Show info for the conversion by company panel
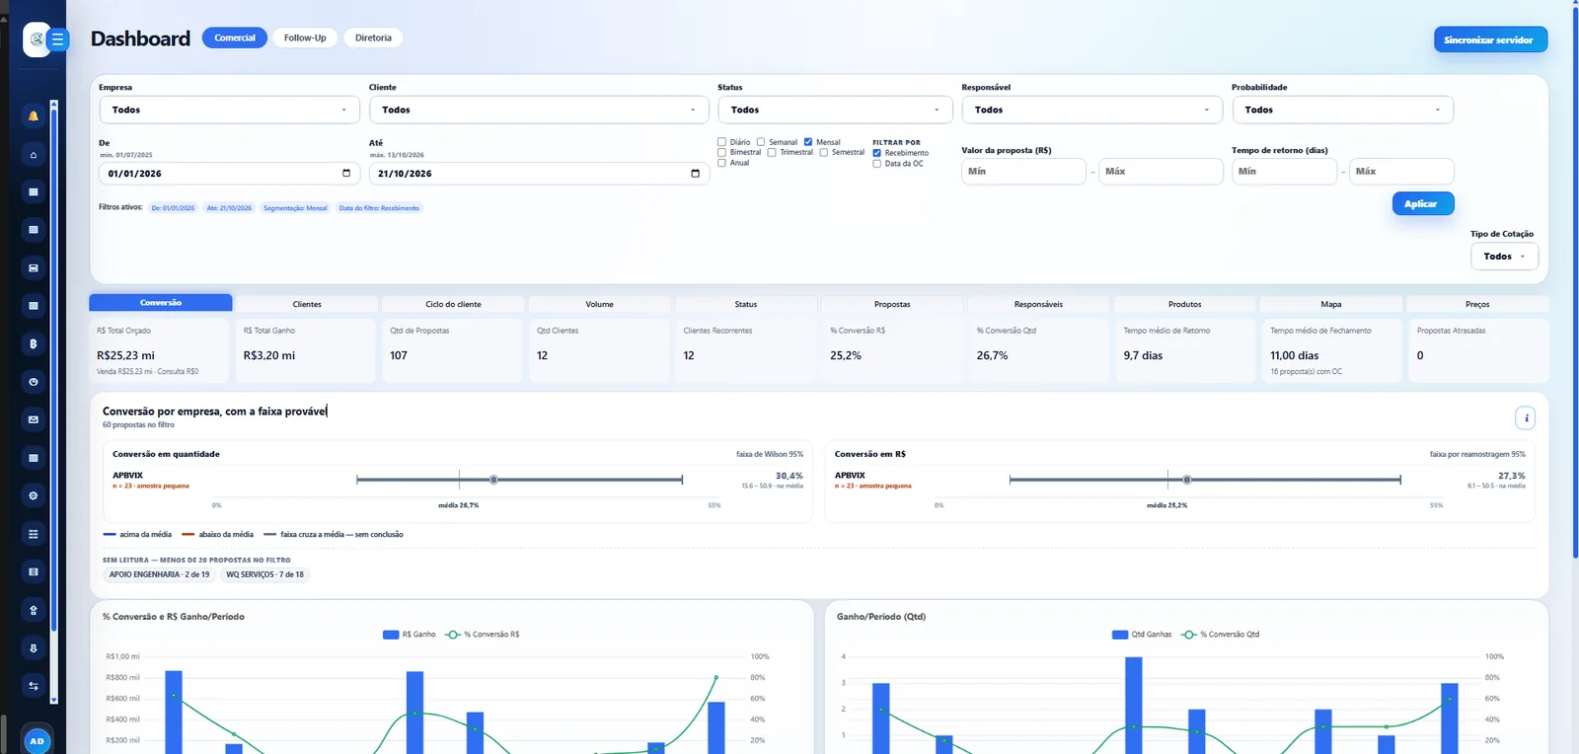This screenshot has height=754, width=1579. pyautogui.click(x=1526, y=418)
